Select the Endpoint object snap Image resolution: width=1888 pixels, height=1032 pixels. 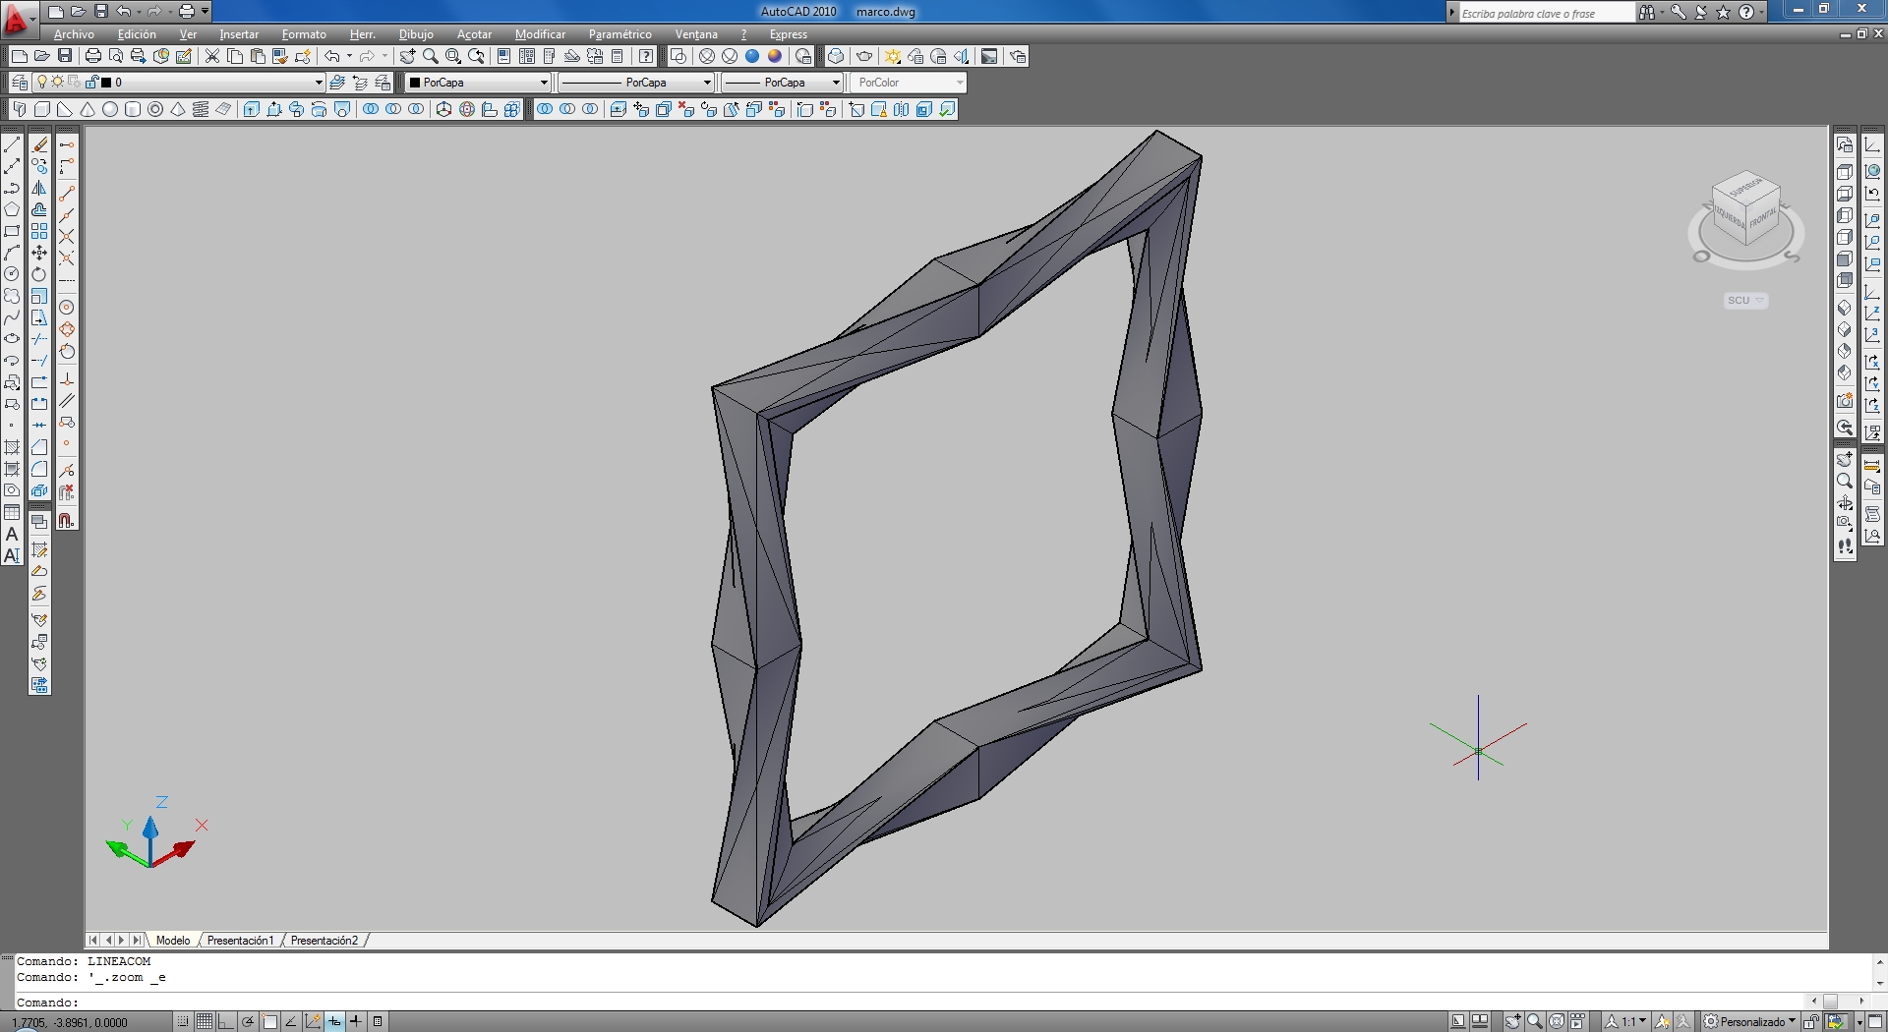point(67,194)
